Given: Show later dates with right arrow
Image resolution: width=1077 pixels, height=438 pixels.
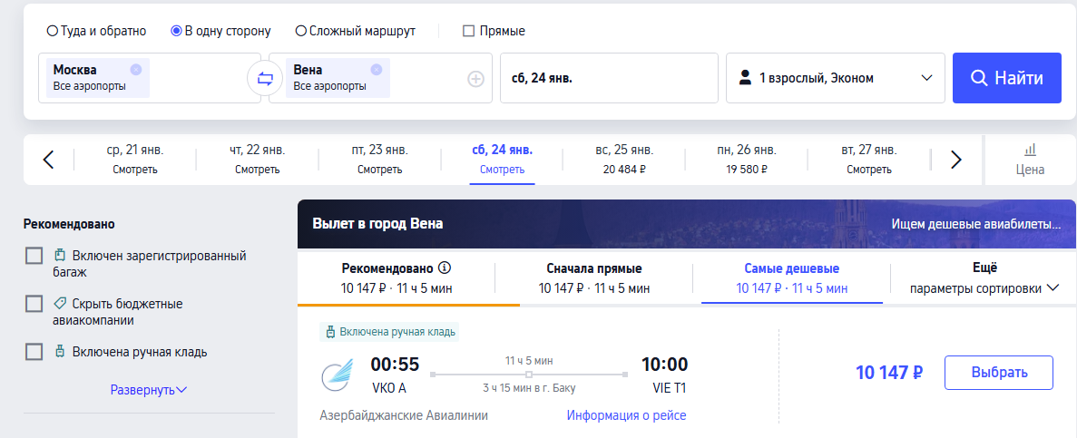Looking at the screenshot, I should [x=956, y=160].
